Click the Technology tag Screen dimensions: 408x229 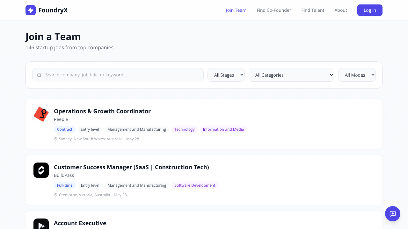point(185,129)
